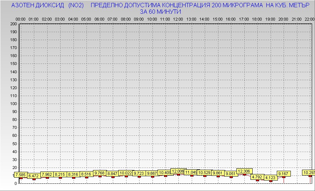Viewport: 315px width, 191px height.
Task: Select the 10.022 data label
Action: click(126, 173)
